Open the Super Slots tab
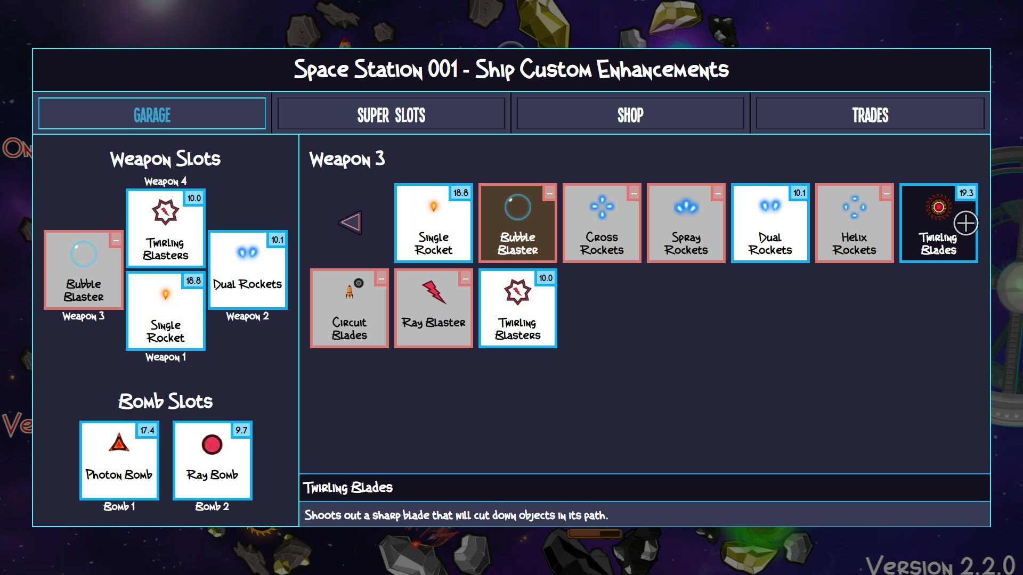Viewport: 1023px width, 575px height. 391,113
